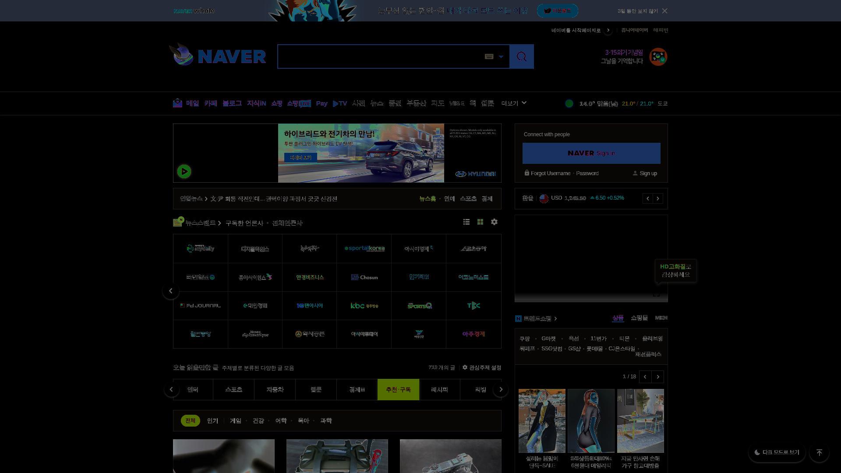
Task: Select the 스포츠 topic tab
Action: [x=233, y=389]
